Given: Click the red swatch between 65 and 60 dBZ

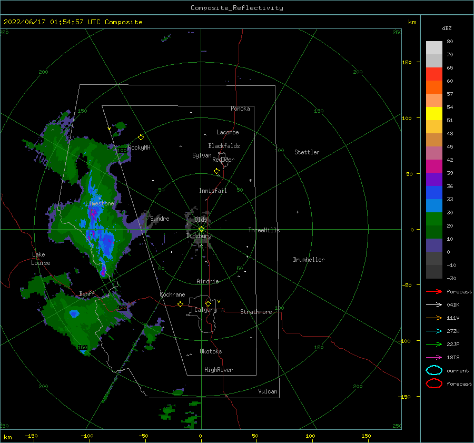Looking at the screenshot, I should click(434, 74).
